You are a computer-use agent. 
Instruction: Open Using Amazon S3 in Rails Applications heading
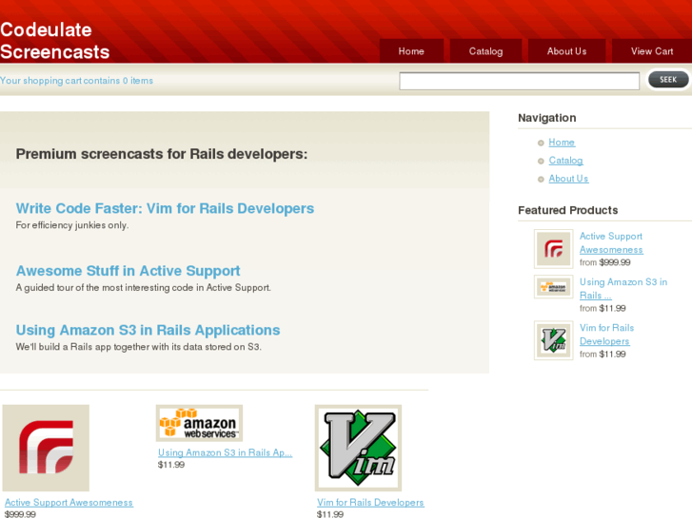(148, 330)
